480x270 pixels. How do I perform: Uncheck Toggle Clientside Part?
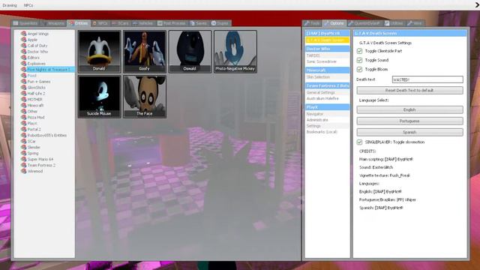(x=359, y=51)
